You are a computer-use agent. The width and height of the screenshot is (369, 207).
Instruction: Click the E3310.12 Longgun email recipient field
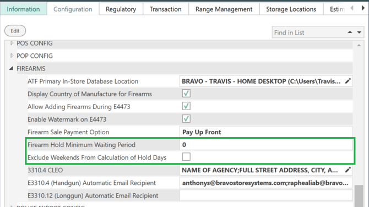[266, 195]
